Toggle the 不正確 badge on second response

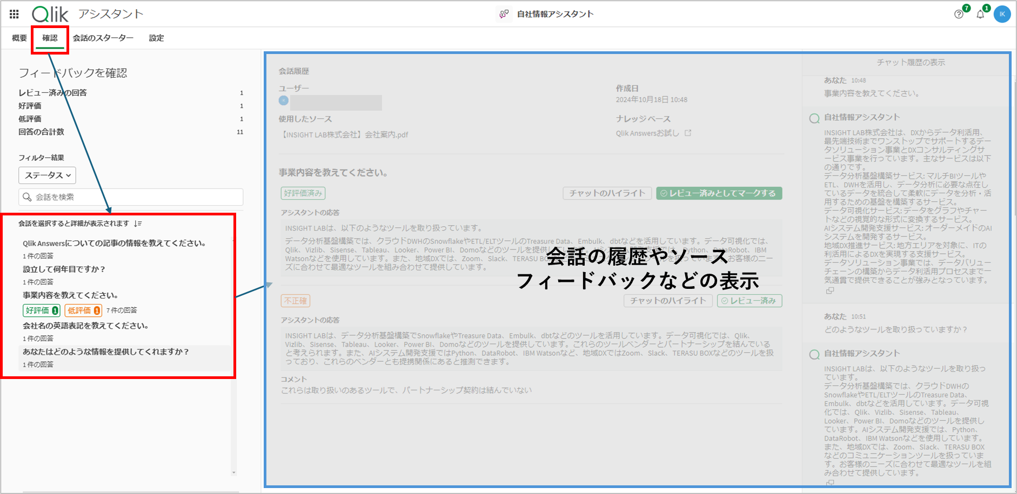coord(295,301)
